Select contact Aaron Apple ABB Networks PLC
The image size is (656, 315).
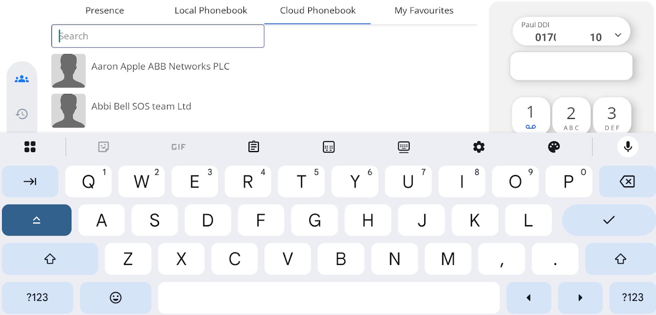click(160, 67)
